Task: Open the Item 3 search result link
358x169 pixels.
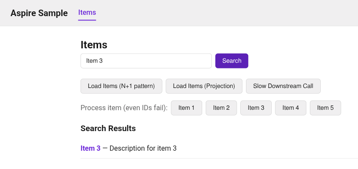Action: (91, 149)
